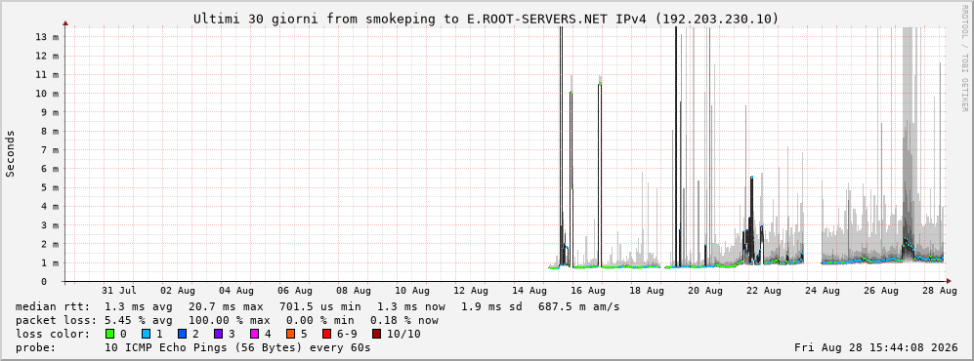This screenshot has width=974, height=361.
Task: Click the Seconds y-axis title
Action: point(11,153)
